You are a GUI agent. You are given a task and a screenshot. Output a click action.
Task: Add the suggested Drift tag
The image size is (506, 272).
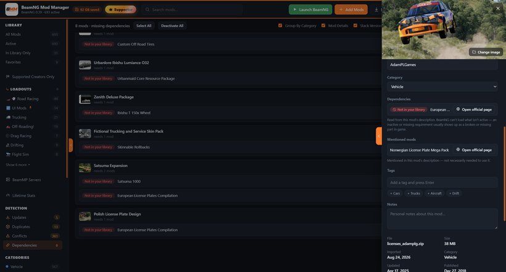(x=454, y=193)
